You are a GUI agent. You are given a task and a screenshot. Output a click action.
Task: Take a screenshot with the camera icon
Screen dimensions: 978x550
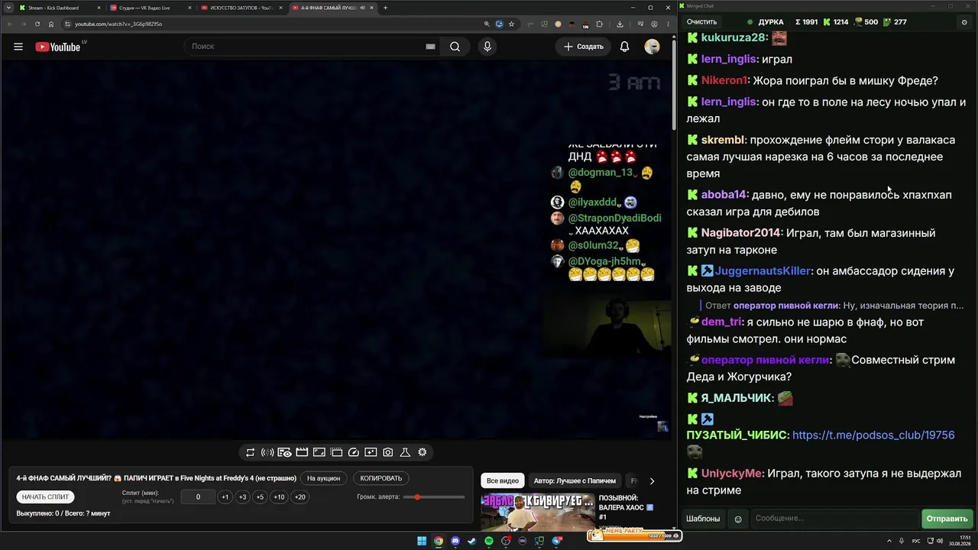[388, 452]
